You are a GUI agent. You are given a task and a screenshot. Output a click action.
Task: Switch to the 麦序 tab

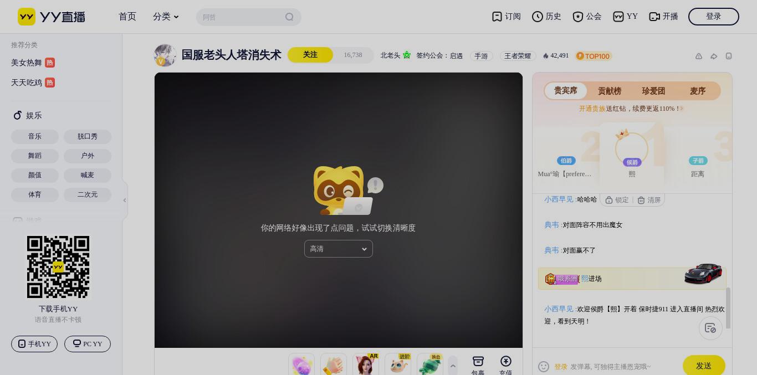(698, 91)
